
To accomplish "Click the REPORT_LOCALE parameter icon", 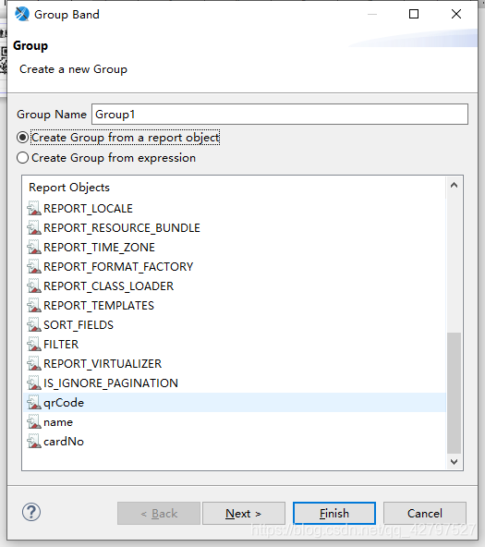I will coord(34,208).
